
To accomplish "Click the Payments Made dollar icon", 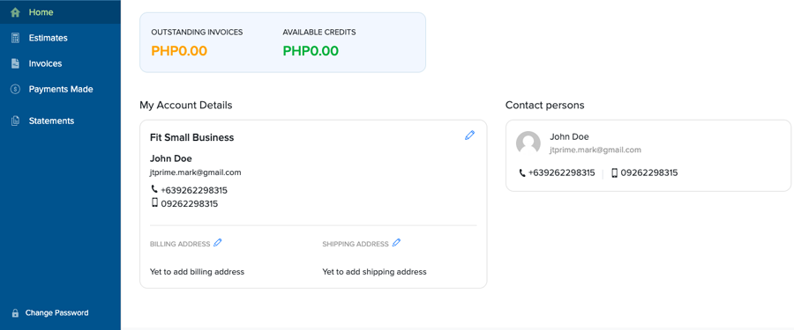I will pyautogui.click(x=15, y=89).
